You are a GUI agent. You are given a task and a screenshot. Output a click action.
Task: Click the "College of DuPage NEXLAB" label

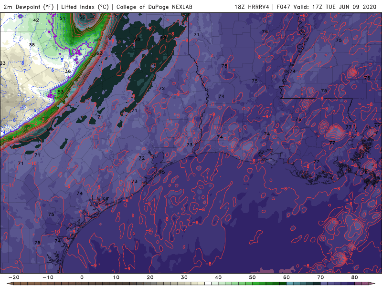[x=154, y=7]
